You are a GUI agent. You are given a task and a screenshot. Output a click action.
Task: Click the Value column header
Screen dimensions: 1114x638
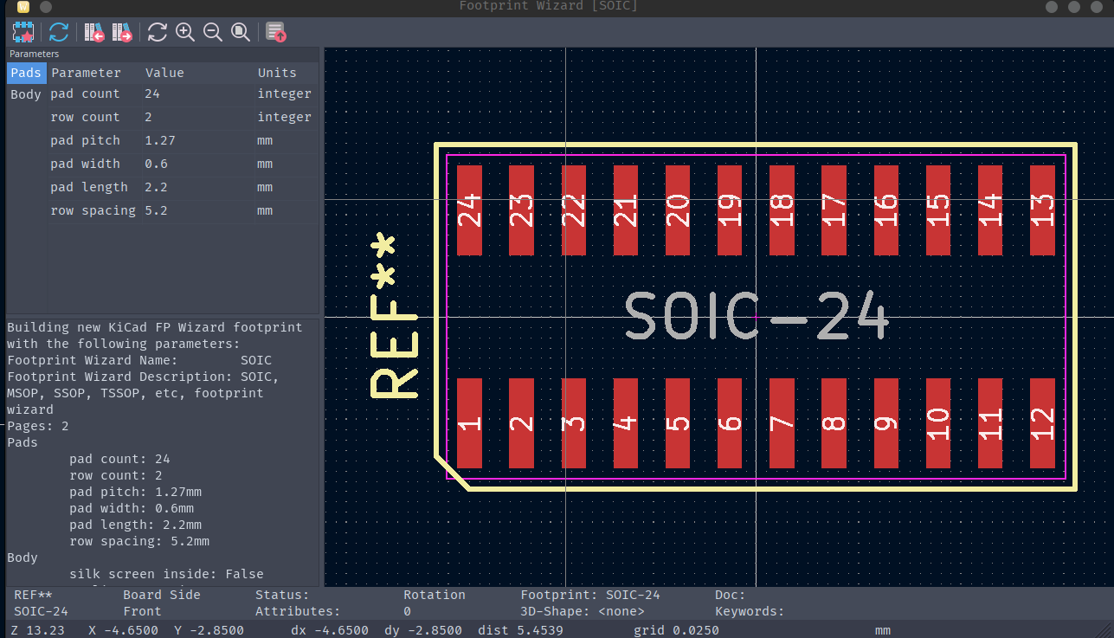(x=197, y=73)
